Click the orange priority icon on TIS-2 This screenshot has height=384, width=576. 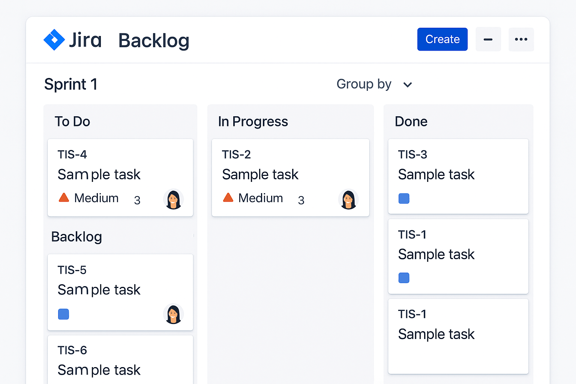click(228, 197)
